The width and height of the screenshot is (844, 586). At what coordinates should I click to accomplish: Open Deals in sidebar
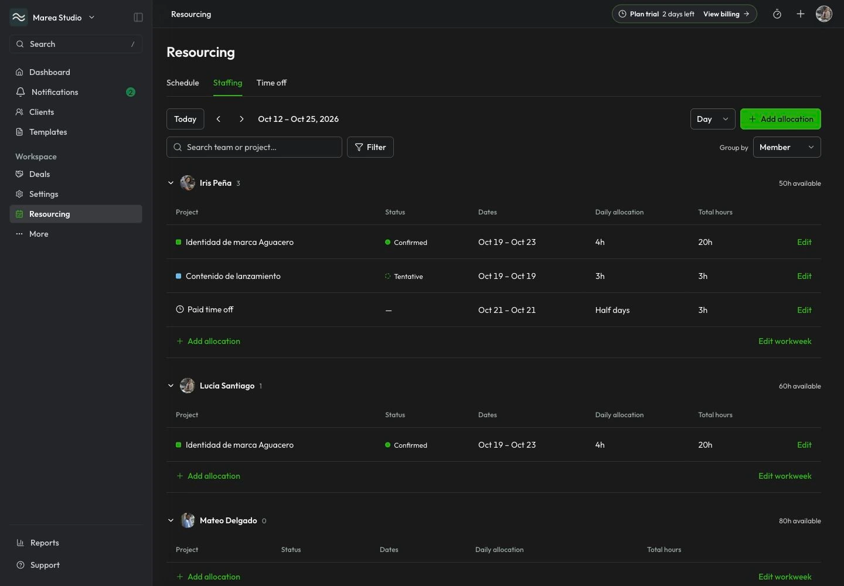pos(76,174)
